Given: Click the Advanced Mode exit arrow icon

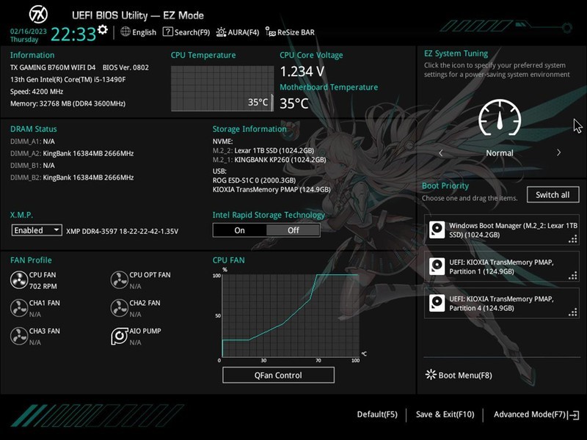Looking at the screenshot, I should coord(574,415).
